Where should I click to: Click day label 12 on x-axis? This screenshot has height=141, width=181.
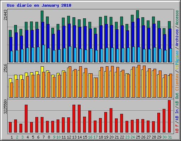click(x=69, y=137)
